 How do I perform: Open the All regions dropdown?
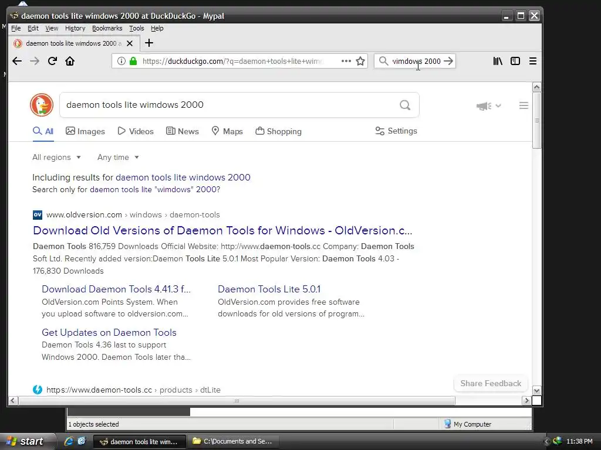[57, 157]
